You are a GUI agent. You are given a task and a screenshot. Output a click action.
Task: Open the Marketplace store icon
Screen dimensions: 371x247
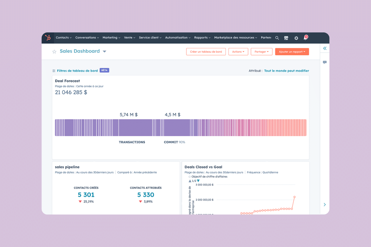(x=286, y=38)
